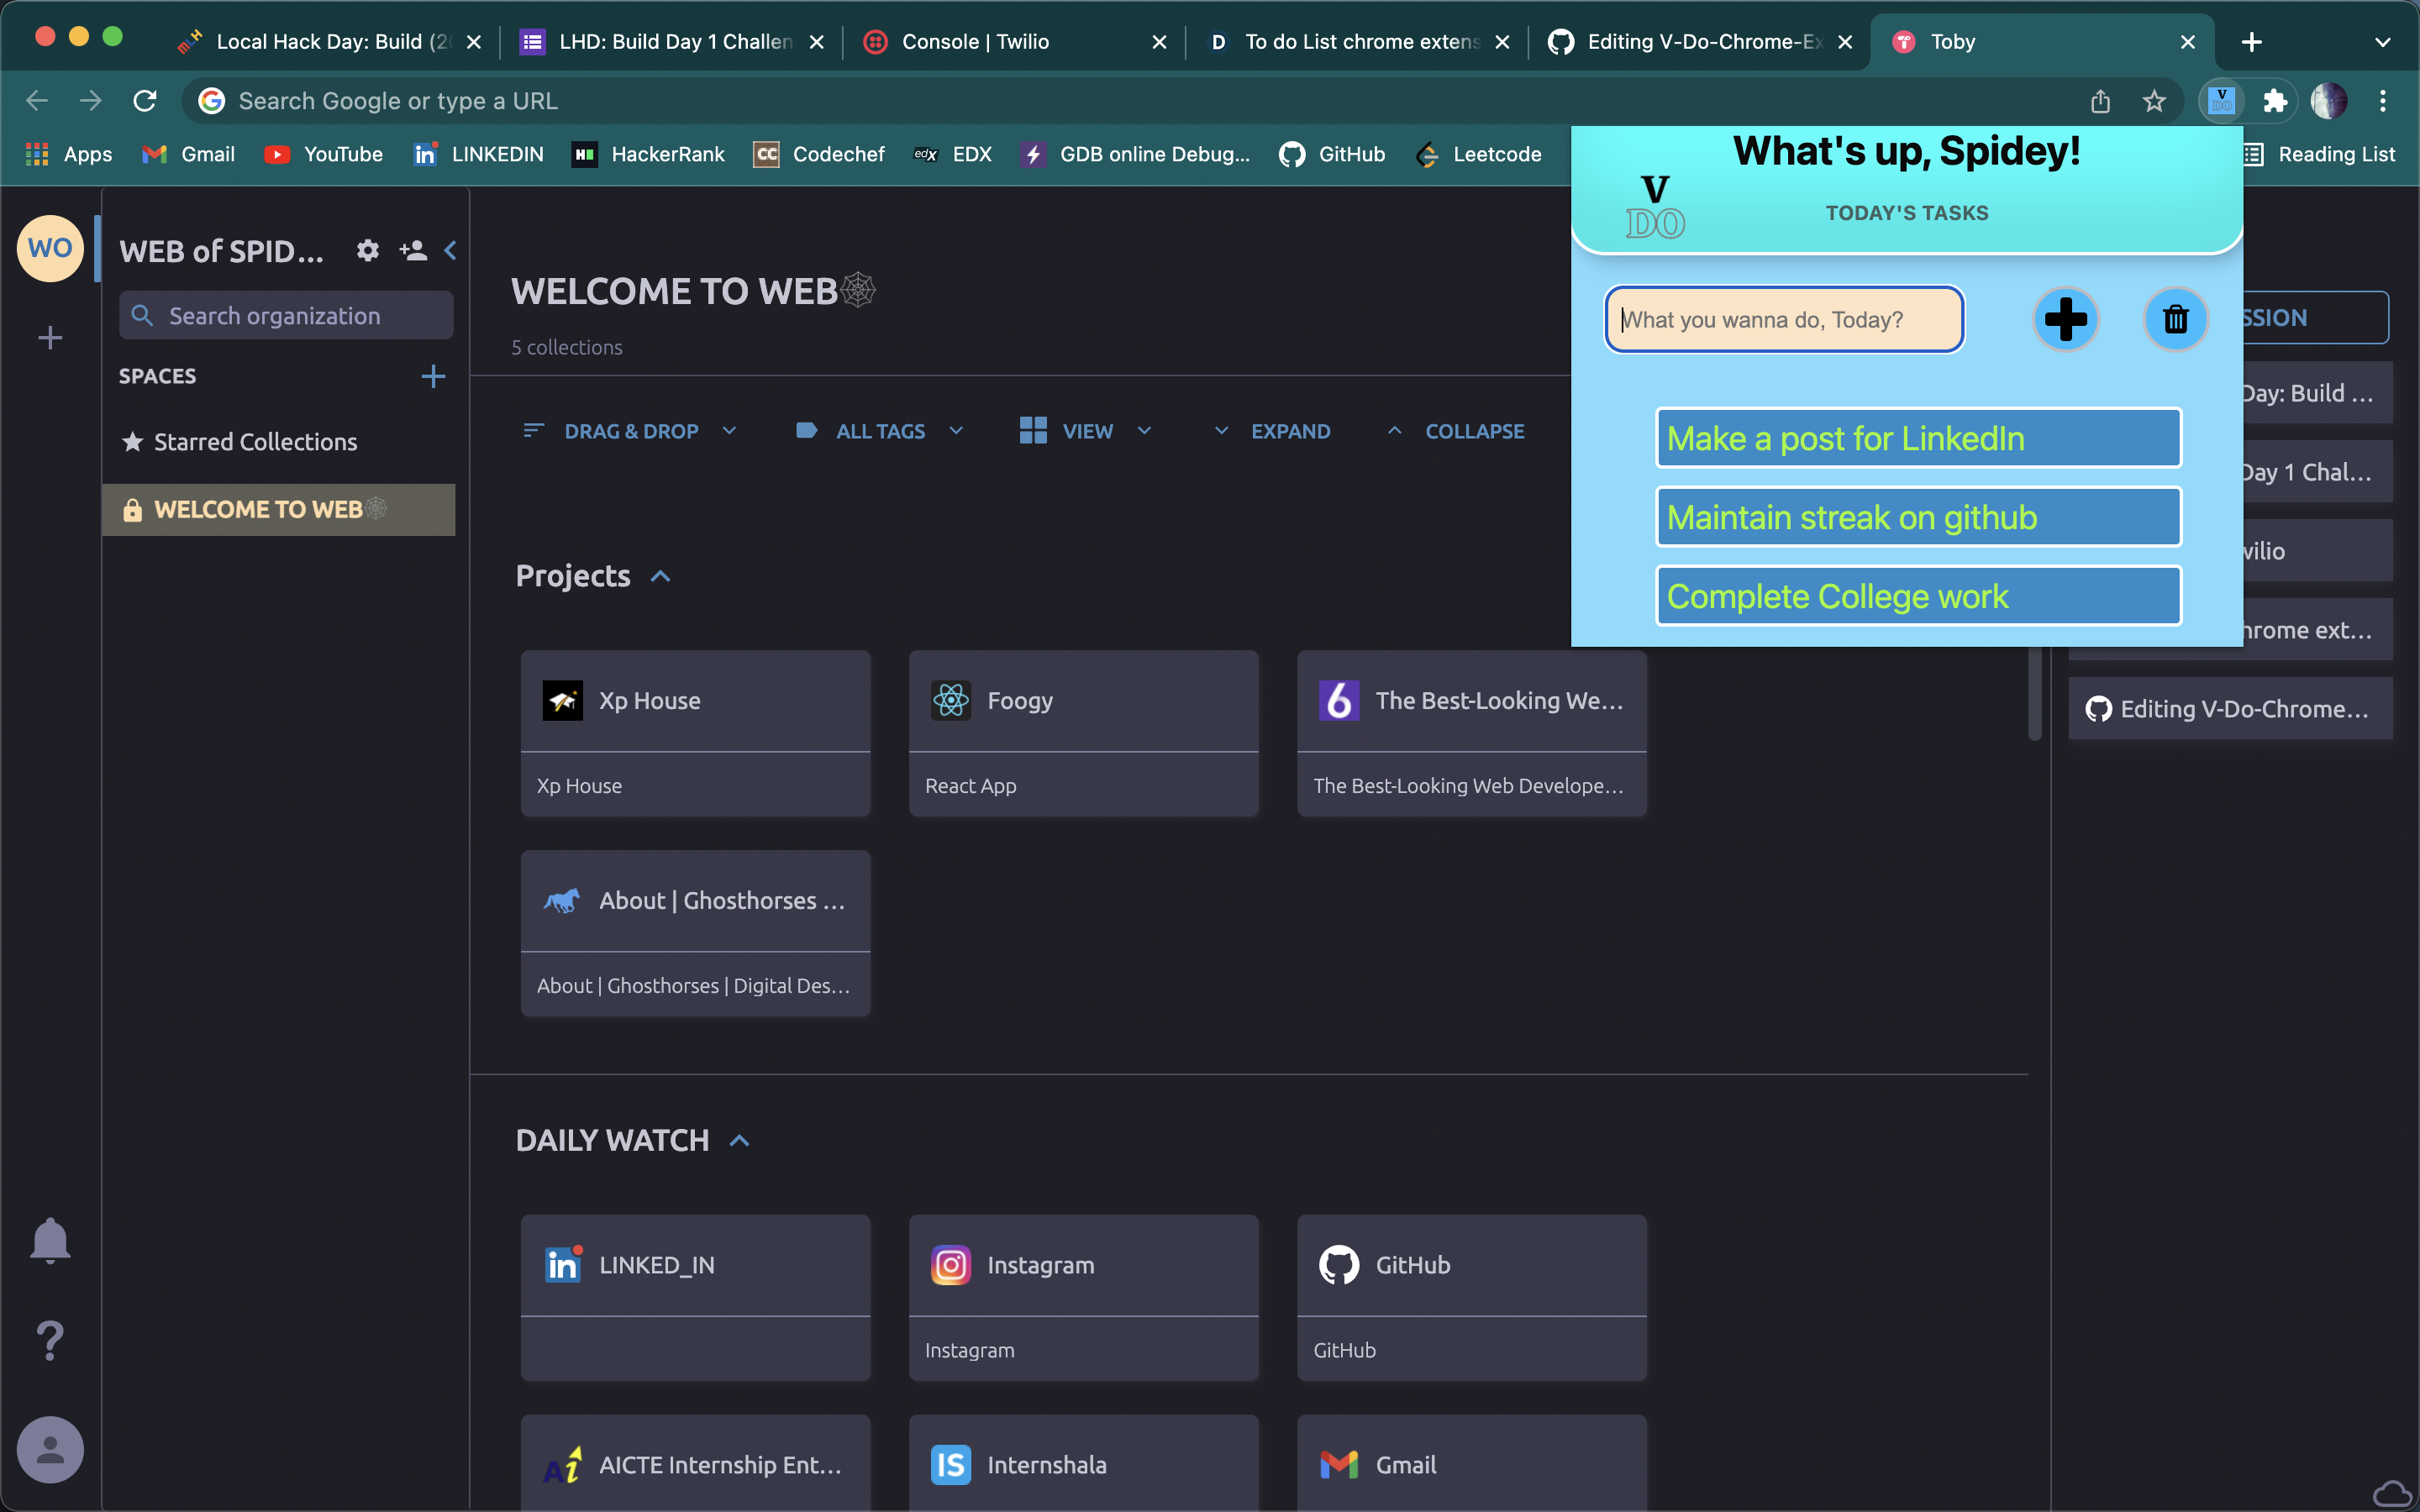
Task: Open Starred Collections in sidebar
Action: [x=255, y=442]
